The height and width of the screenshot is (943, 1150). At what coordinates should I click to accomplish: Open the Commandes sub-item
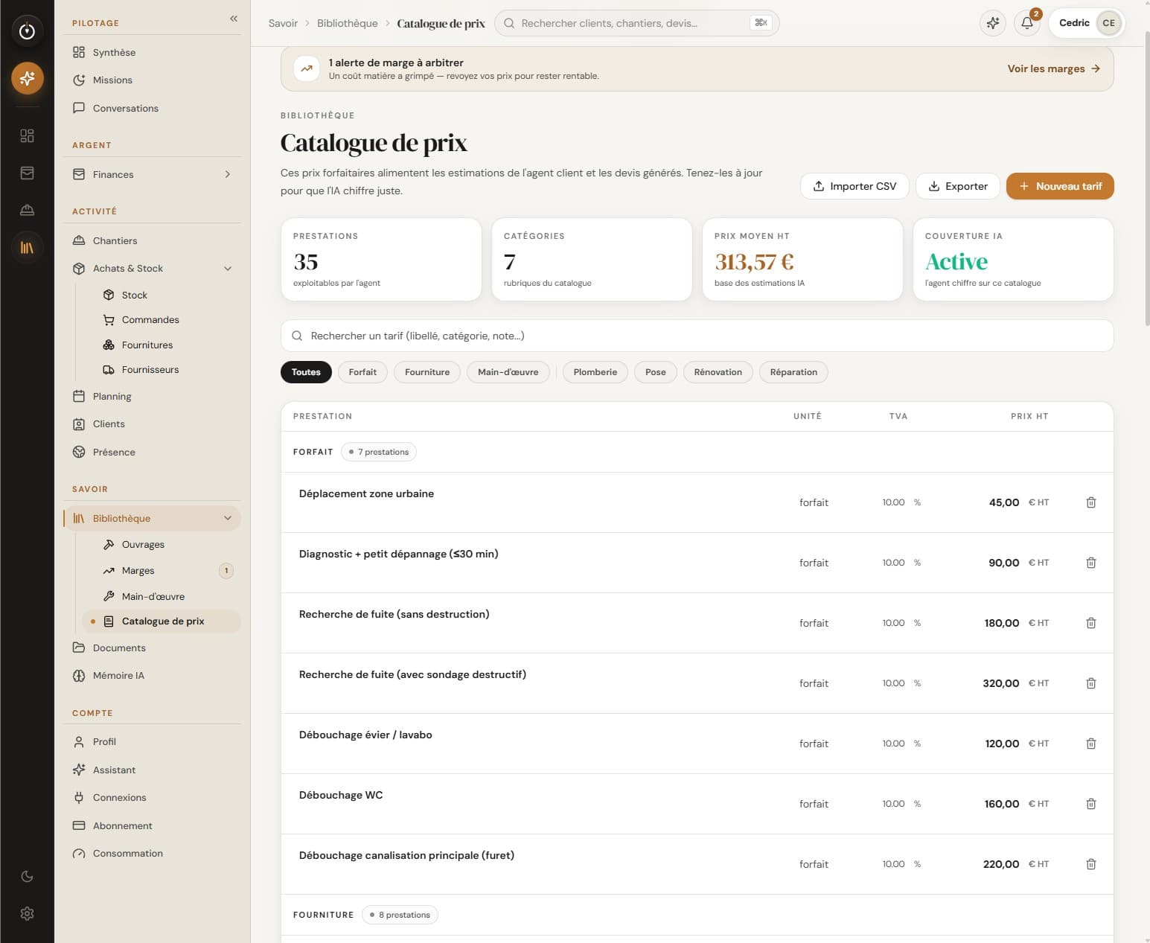(x=162, y=319)
